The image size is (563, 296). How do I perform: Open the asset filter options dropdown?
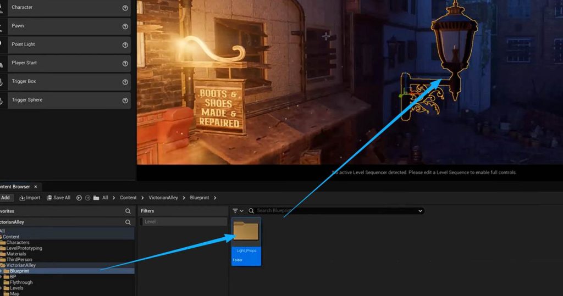(x=238, y=211)
